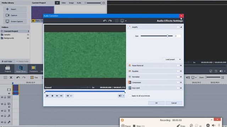Click the text track T icon
Image resolution: width=227 pixels, height=127 pixels.
click(9, 110)
